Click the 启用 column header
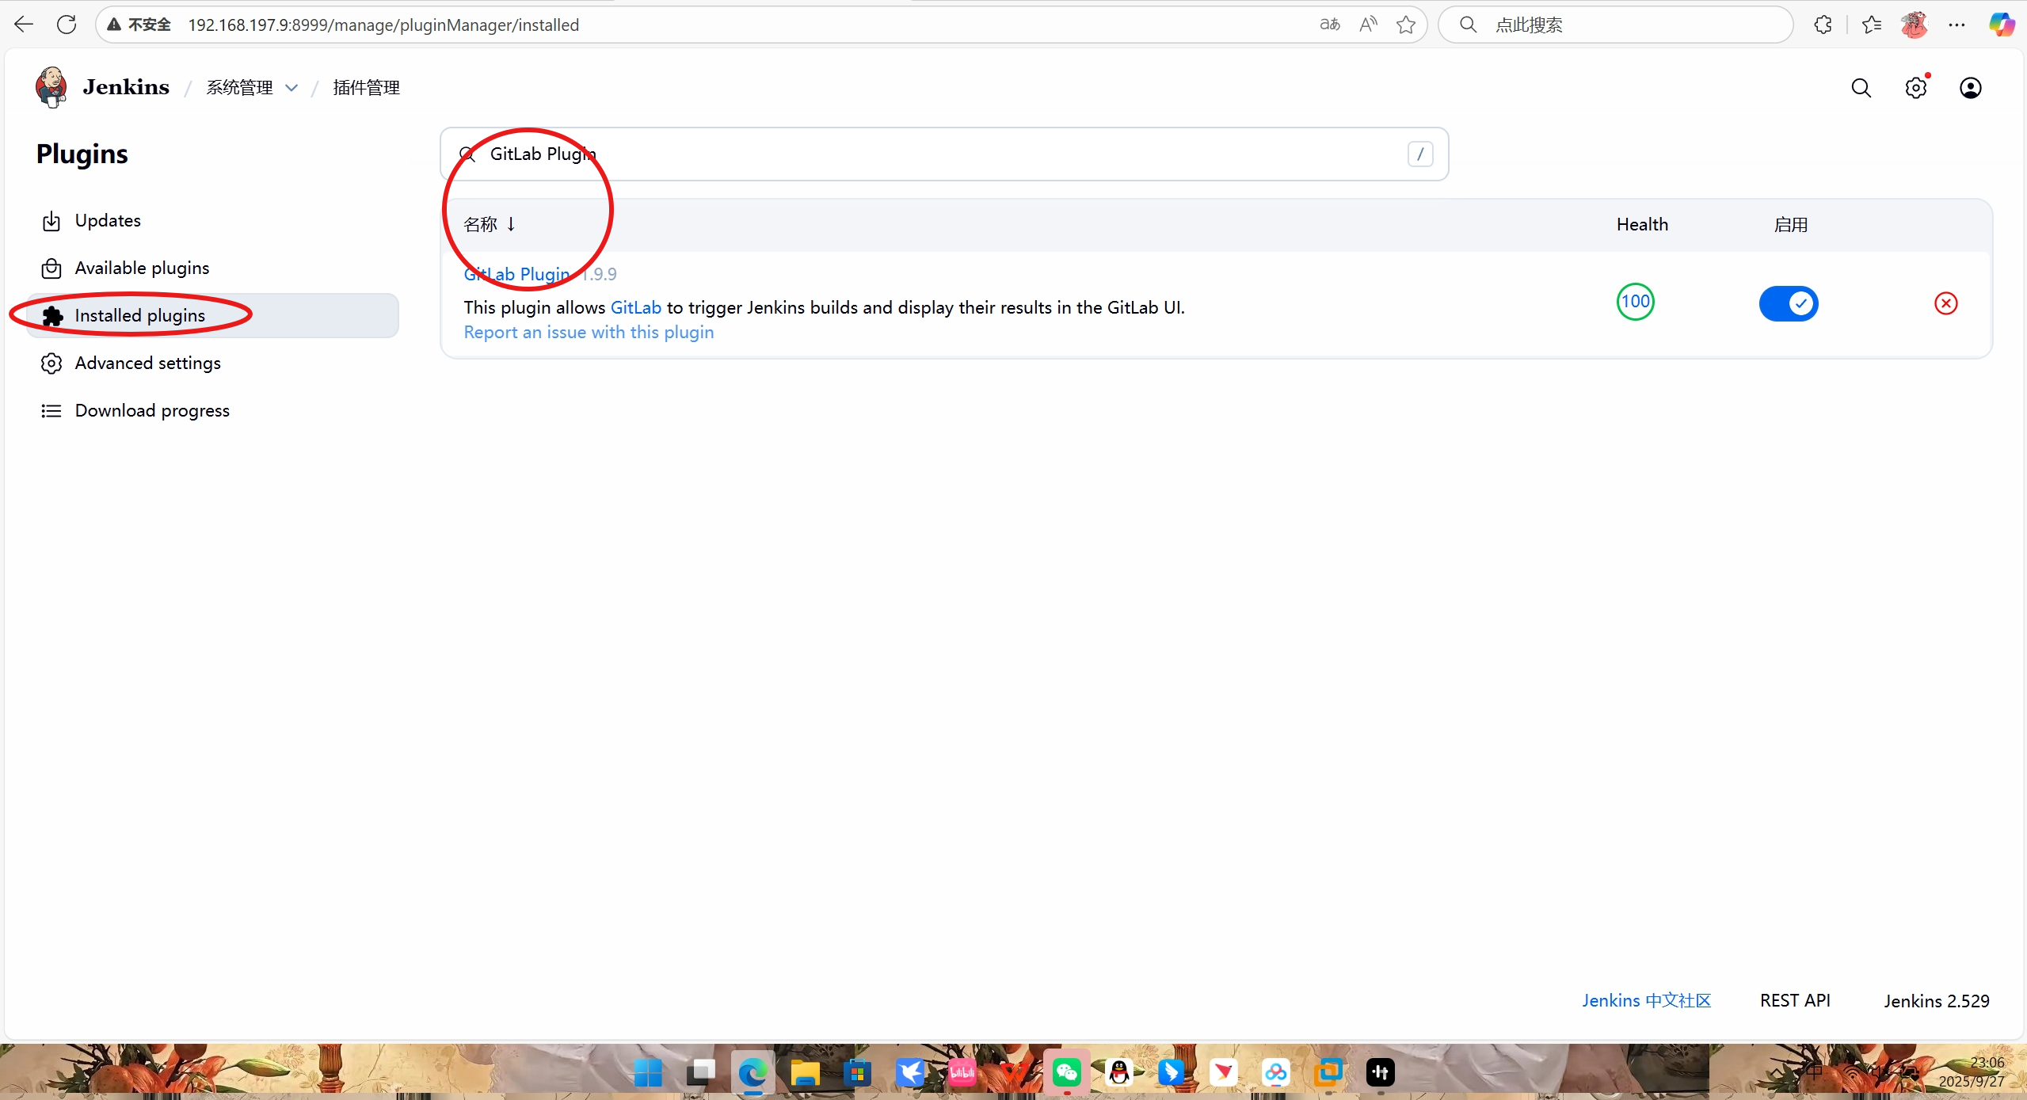 1790,224
